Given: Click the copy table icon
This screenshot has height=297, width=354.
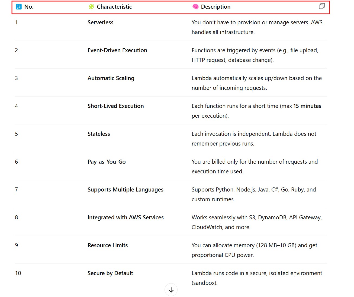Looking at the screenshot, I should (x=321, y=6).
